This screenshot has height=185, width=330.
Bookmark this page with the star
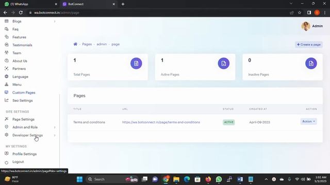pyautogui.click(x=300, y=12)
